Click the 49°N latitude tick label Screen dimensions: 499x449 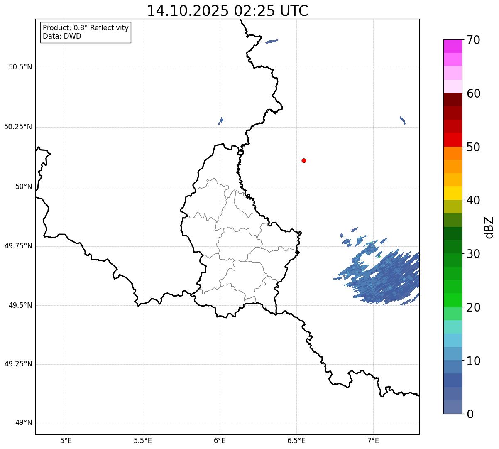[24, 423]
